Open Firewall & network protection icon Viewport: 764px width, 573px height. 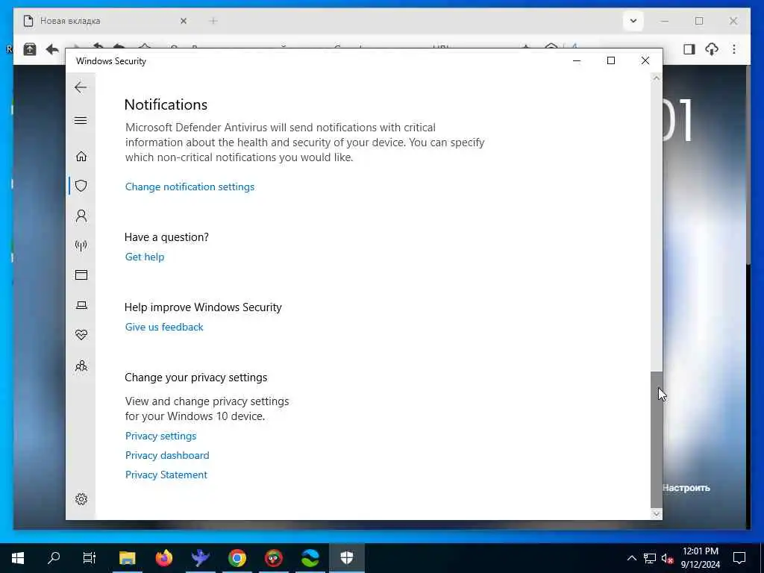pos(81,245)
